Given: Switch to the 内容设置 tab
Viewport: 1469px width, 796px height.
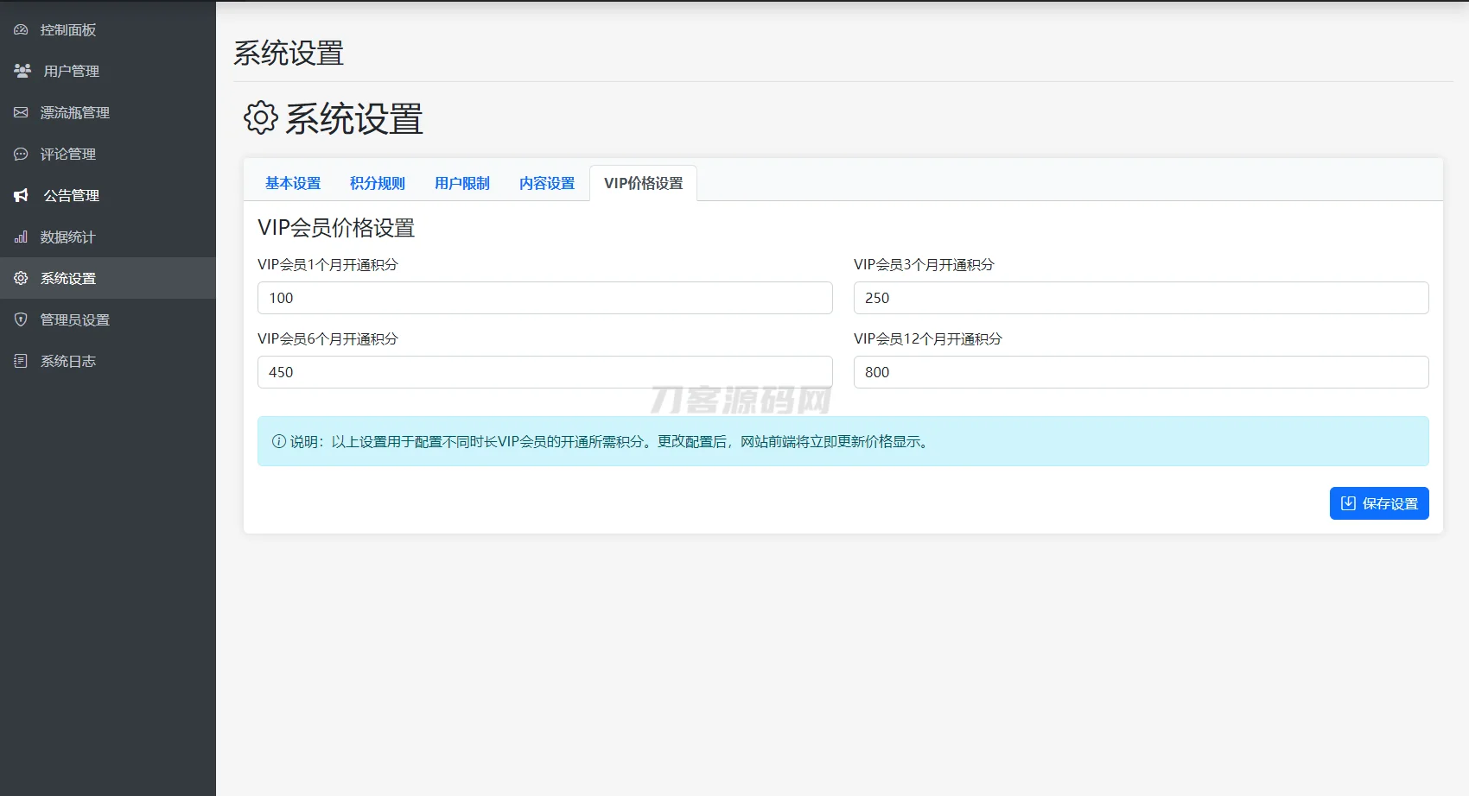Looking at the screenshot, I should pyautogui.click(x=546, y=183).
